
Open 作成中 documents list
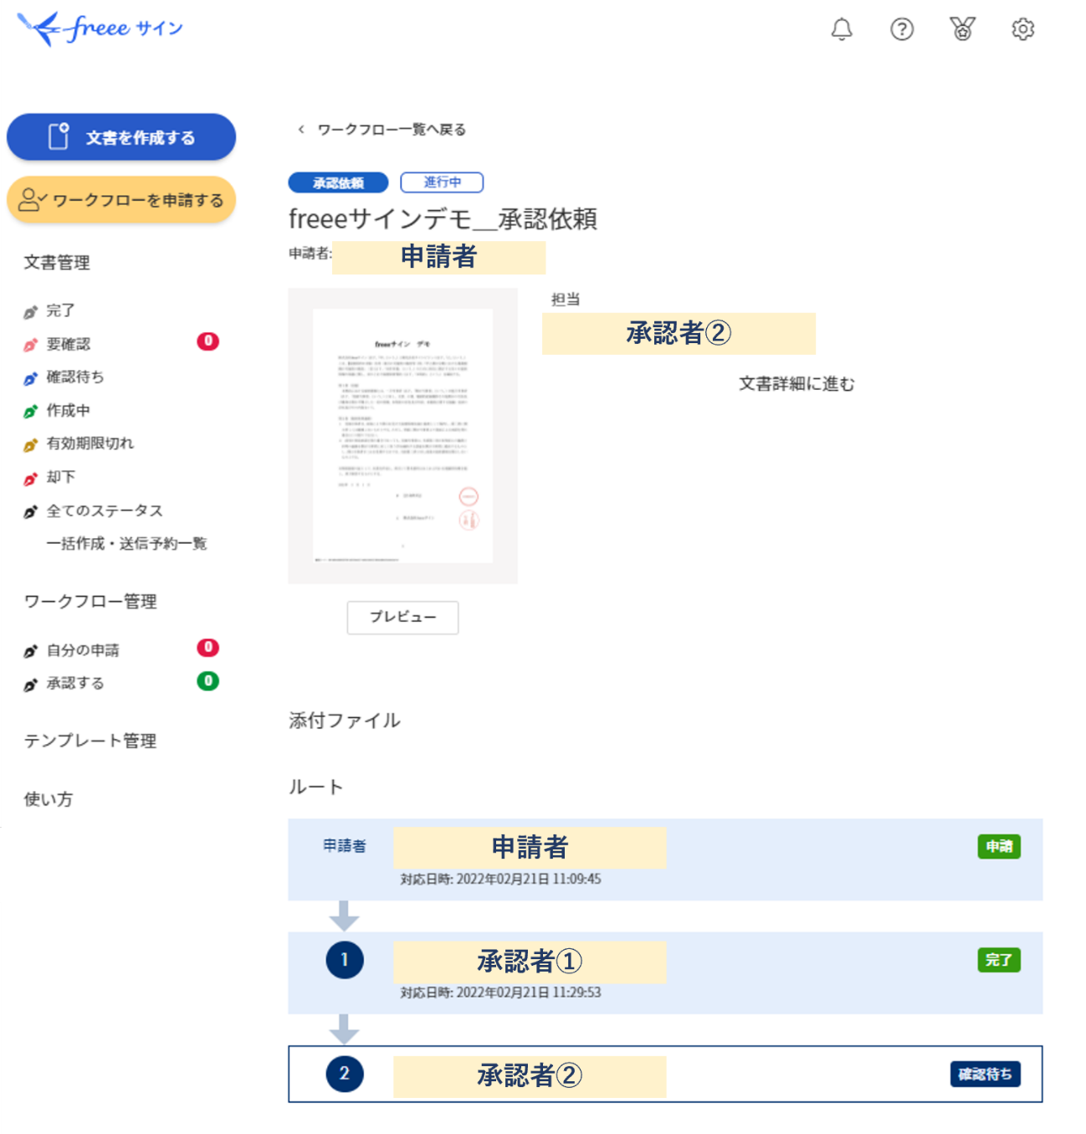click(x=68, y=411)
